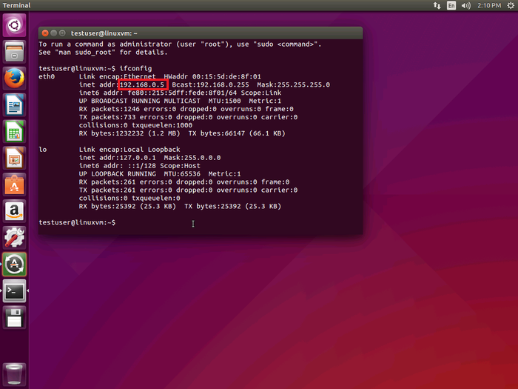Open LibreOffice Writer from launcher
This screenshot has width=518, height=389.
click(x=14, y=105)
